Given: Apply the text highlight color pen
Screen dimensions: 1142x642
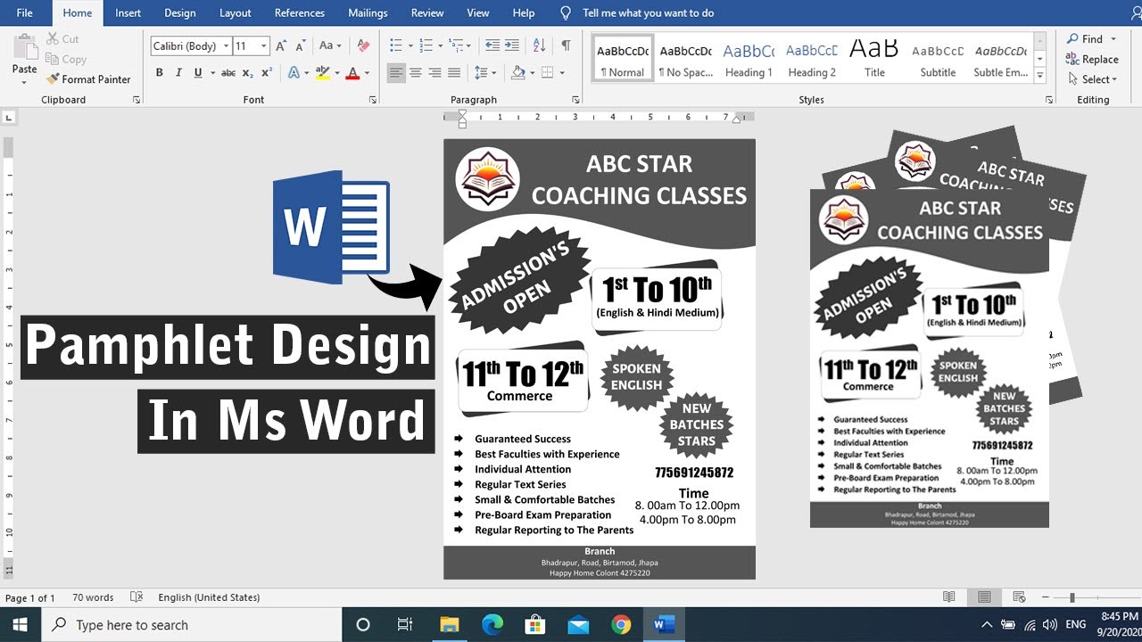Looking at the screenshot, I should click(322, 73).
